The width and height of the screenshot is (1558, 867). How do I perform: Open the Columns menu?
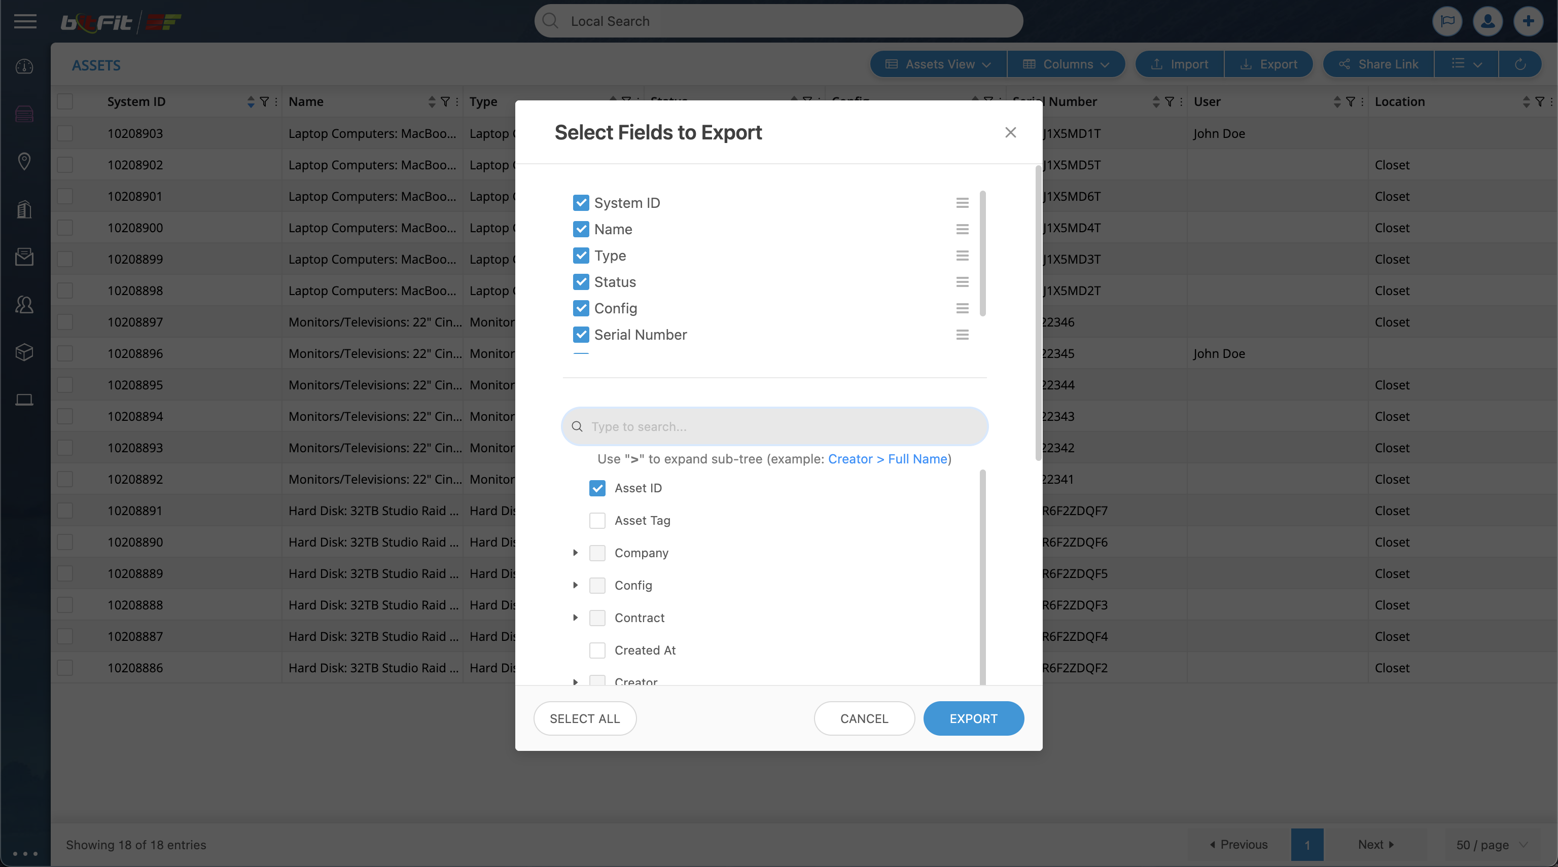(x=1066, y=64)
